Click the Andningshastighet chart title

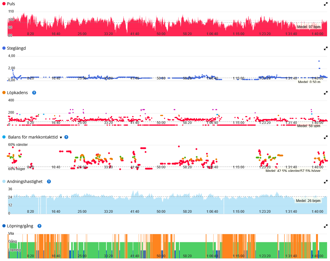pyautogui.click(x=25, y=182)
